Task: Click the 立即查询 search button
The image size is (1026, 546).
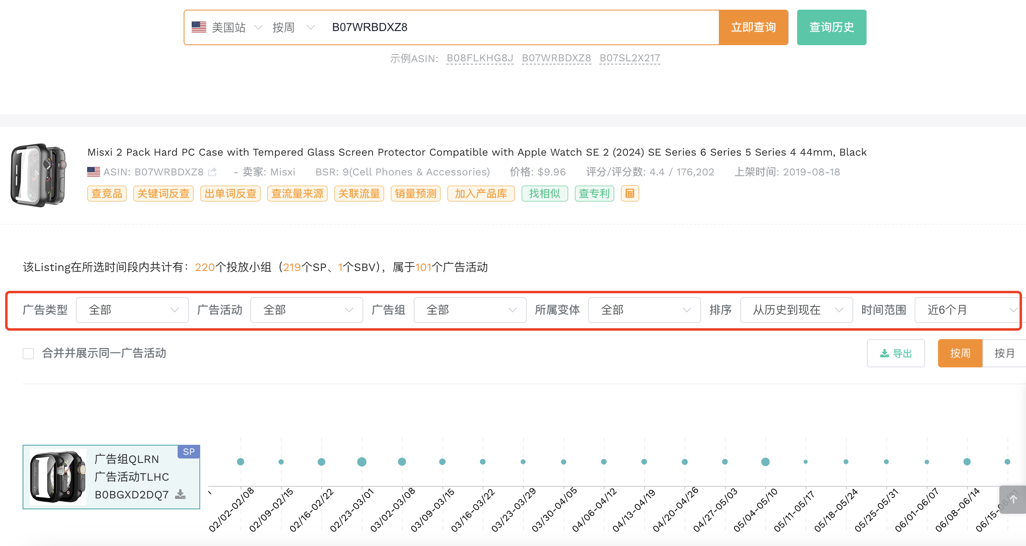Action: [754, 27]
